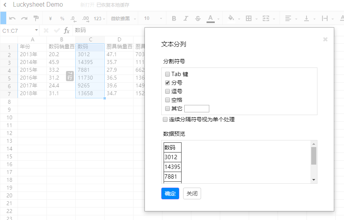The image size is (344, 220).
Task: Click the 其它 custom delimiter text field
Action: tap(197, 108)
